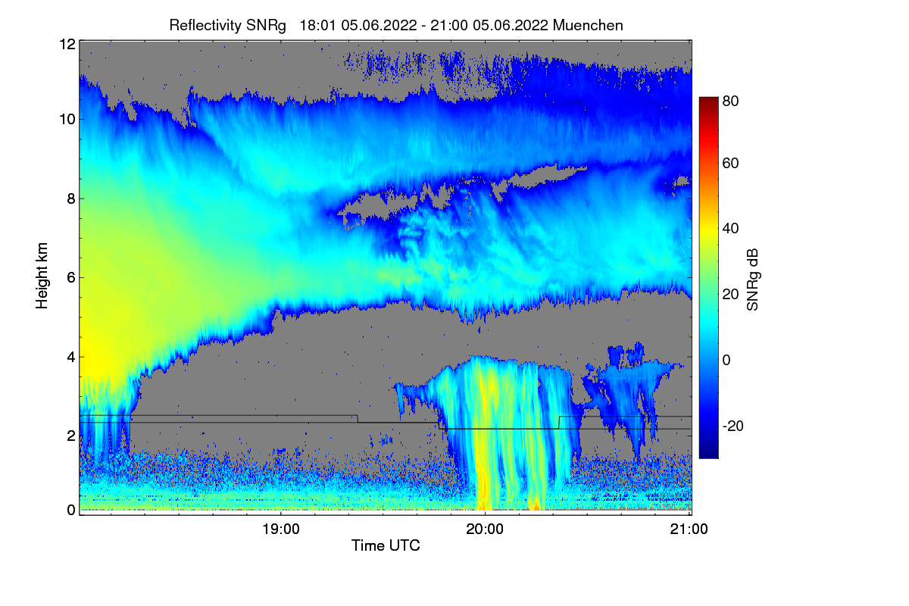
Task: Click the 'Time UTC' axis label
Action: 386,545
